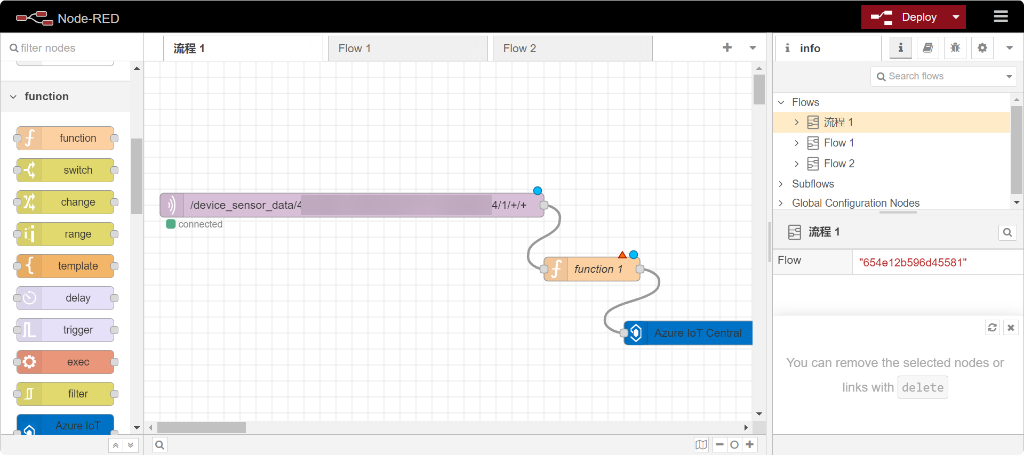This screenshot has width=1024, height=455.
Task: Select the delay node in the palette
Action: 65,298
